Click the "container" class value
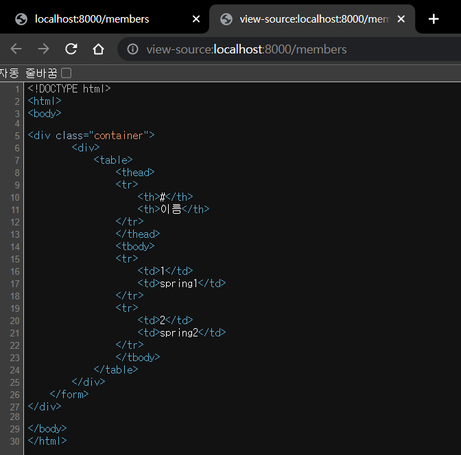 (x=118, y=136)
